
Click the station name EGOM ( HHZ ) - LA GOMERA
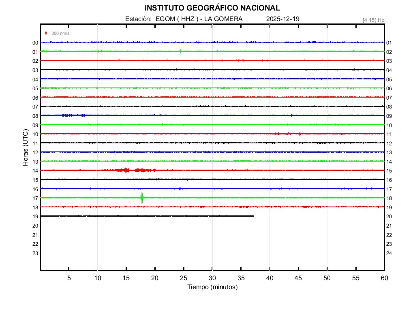(199, 19)
